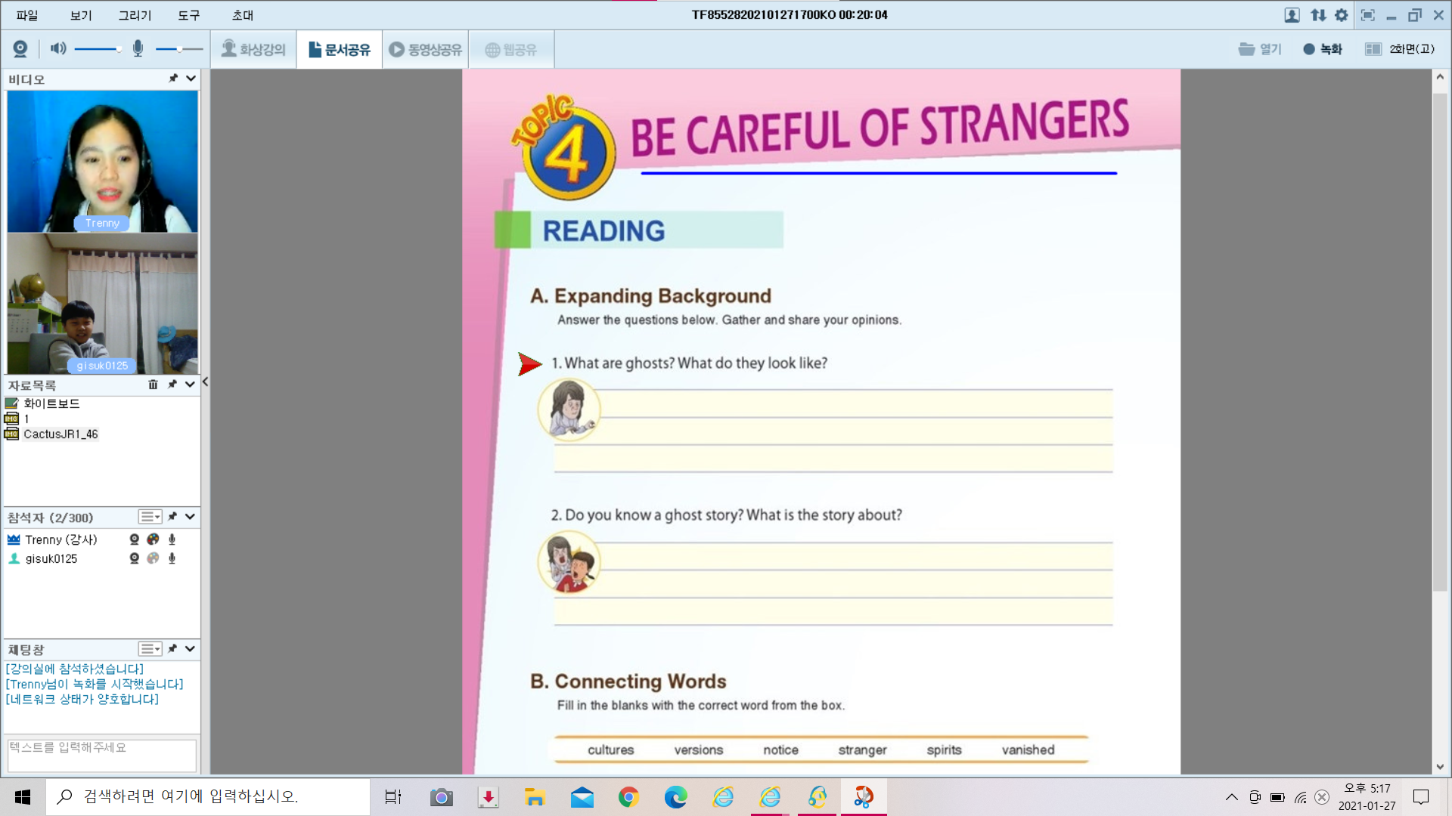Collapse the 비디오 panel chevron

[191, 79]
